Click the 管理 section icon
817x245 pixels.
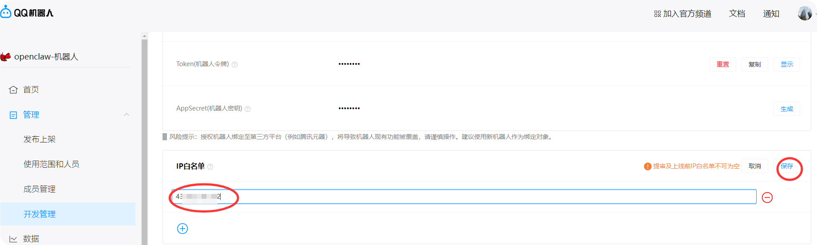13,115
